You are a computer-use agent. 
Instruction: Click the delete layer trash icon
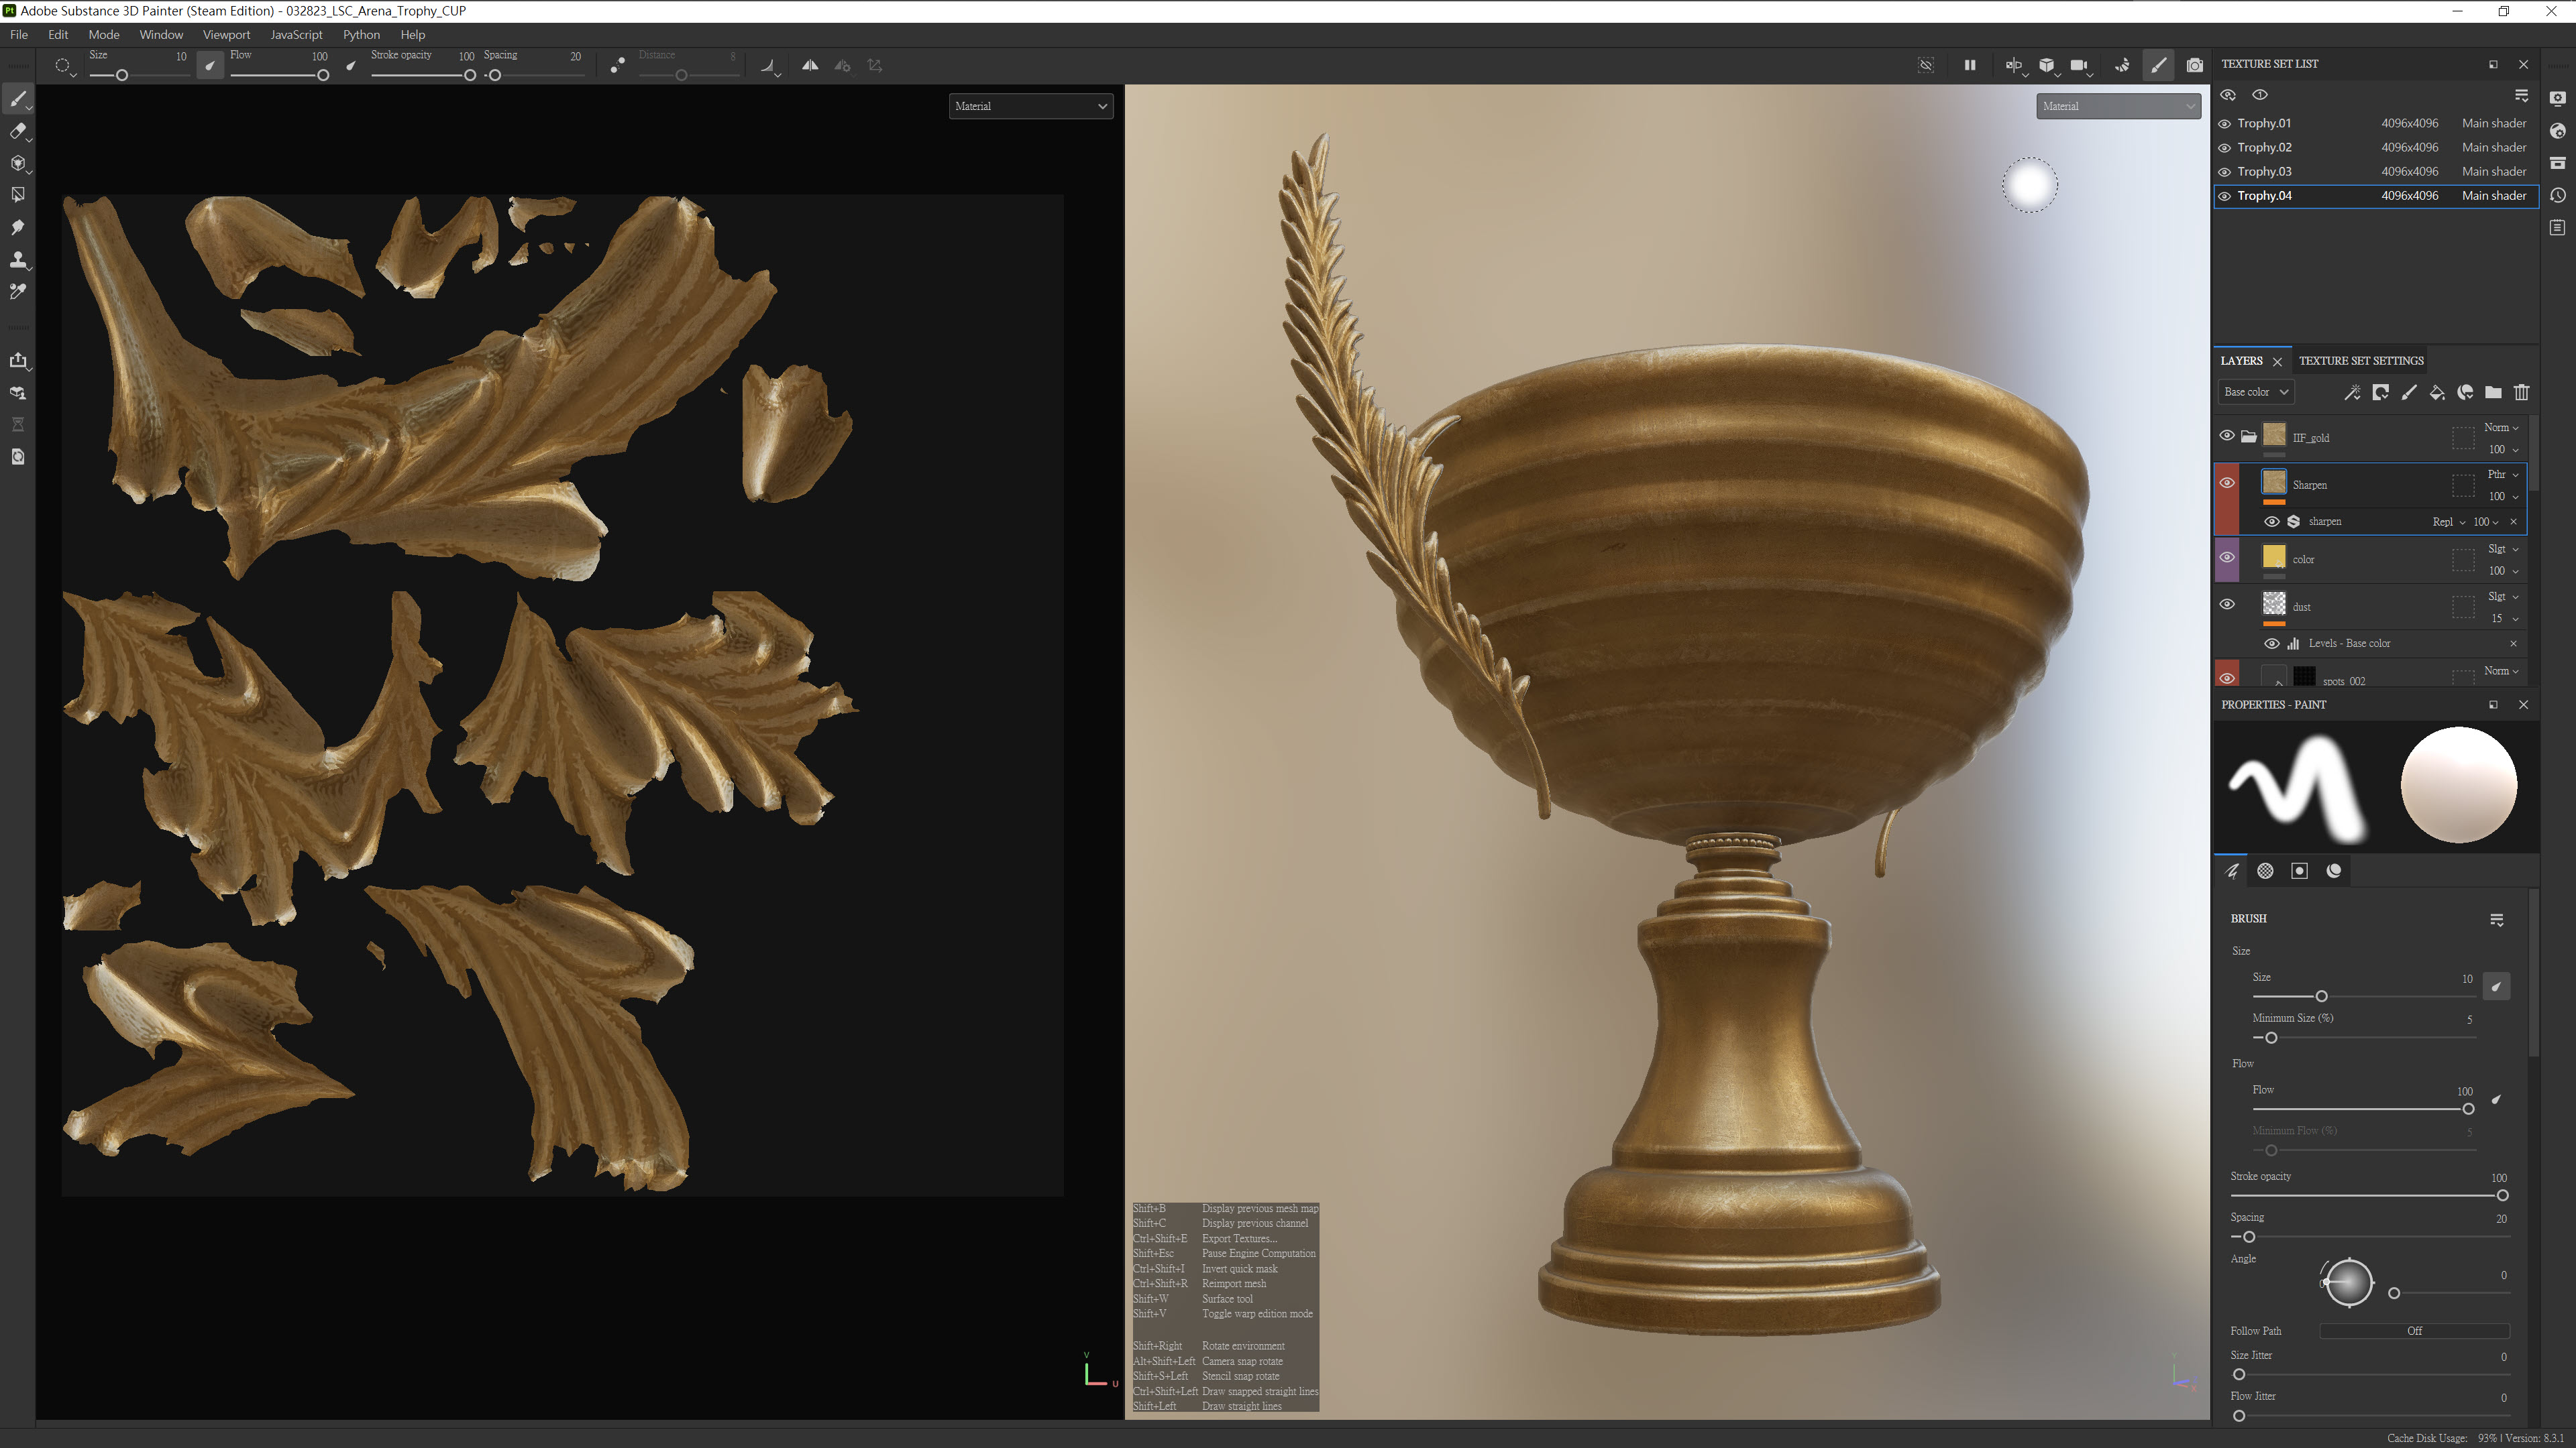2521,393
